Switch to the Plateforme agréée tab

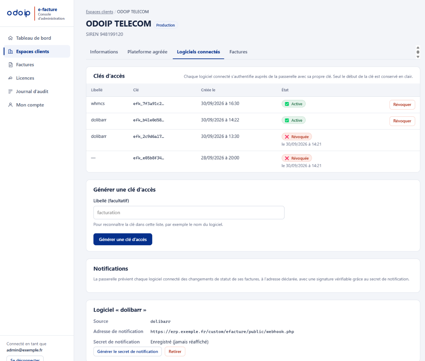click(x=147, y=52)
